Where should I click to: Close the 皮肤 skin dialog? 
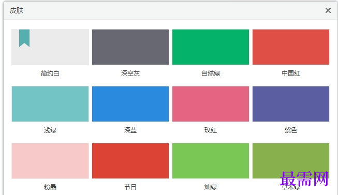coord(328,10)
